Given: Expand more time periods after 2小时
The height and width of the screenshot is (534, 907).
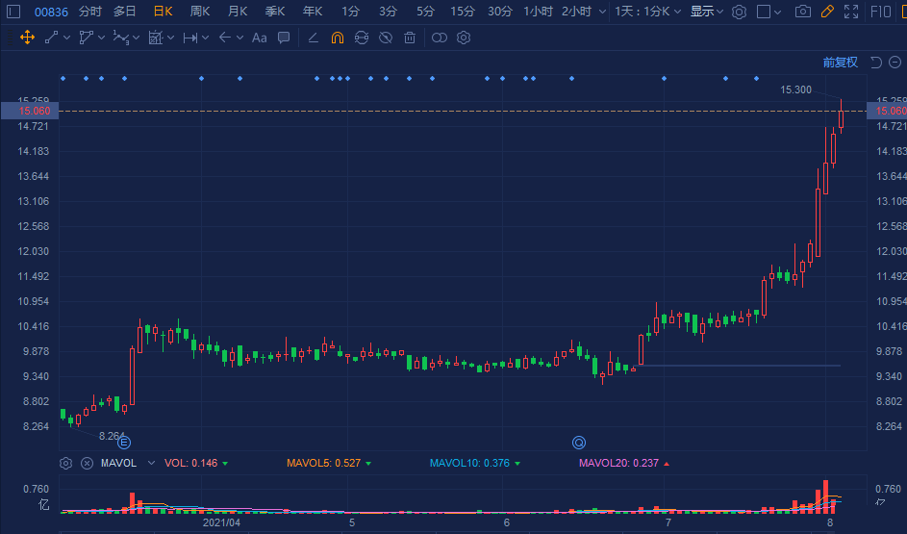Looking at the screenshot, I should [x=602, y=12].
